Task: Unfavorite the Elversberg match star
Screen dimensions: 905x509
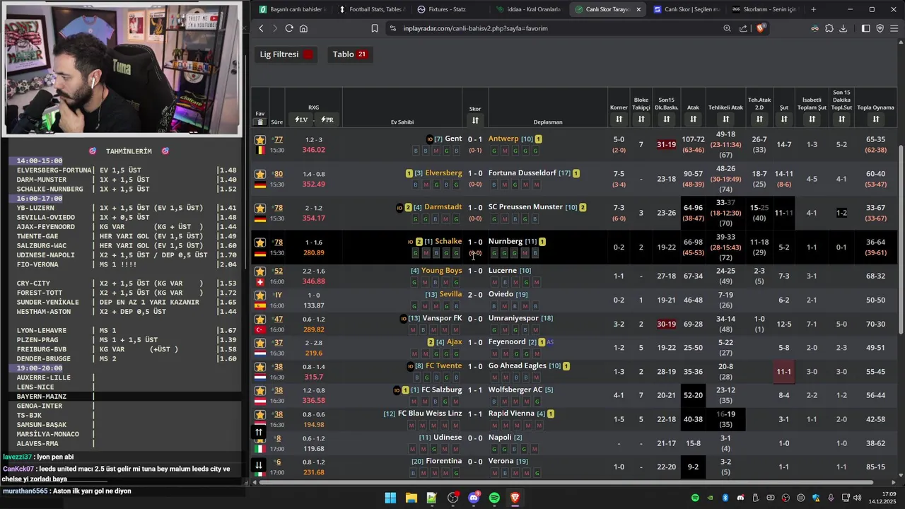Action: 260,174
